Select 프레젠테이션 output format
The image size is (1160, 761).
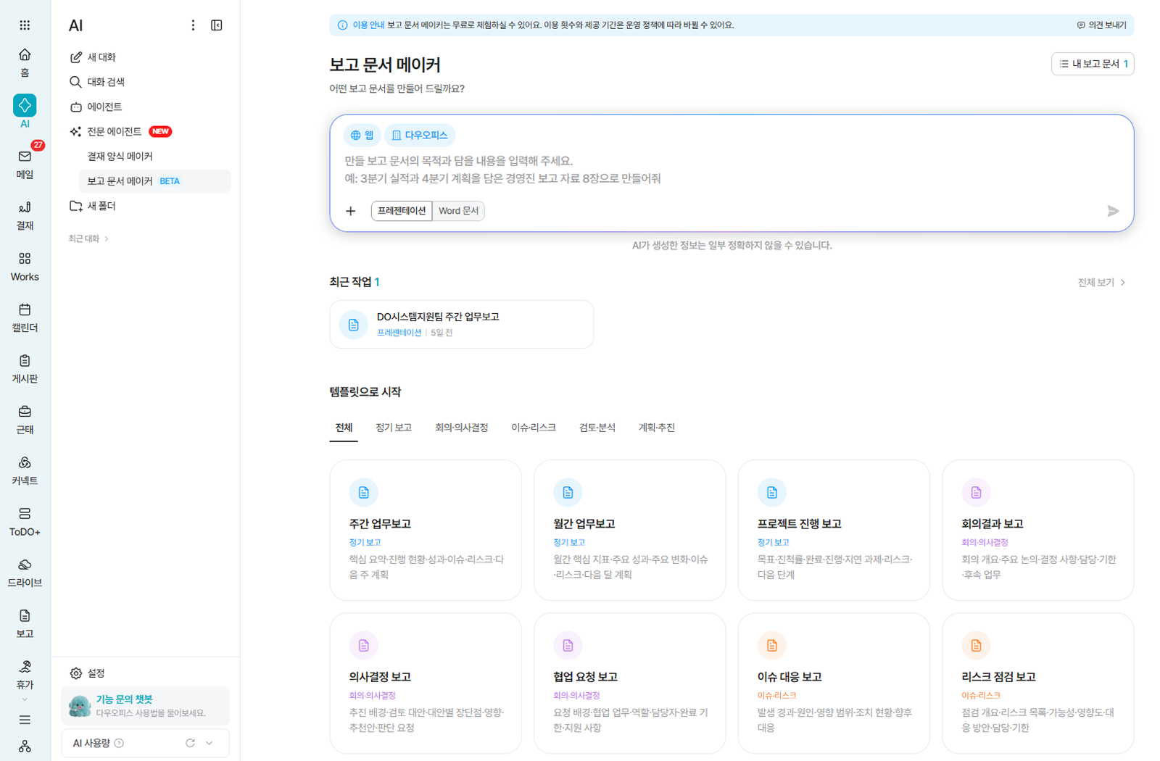click(x=402, y=211)
